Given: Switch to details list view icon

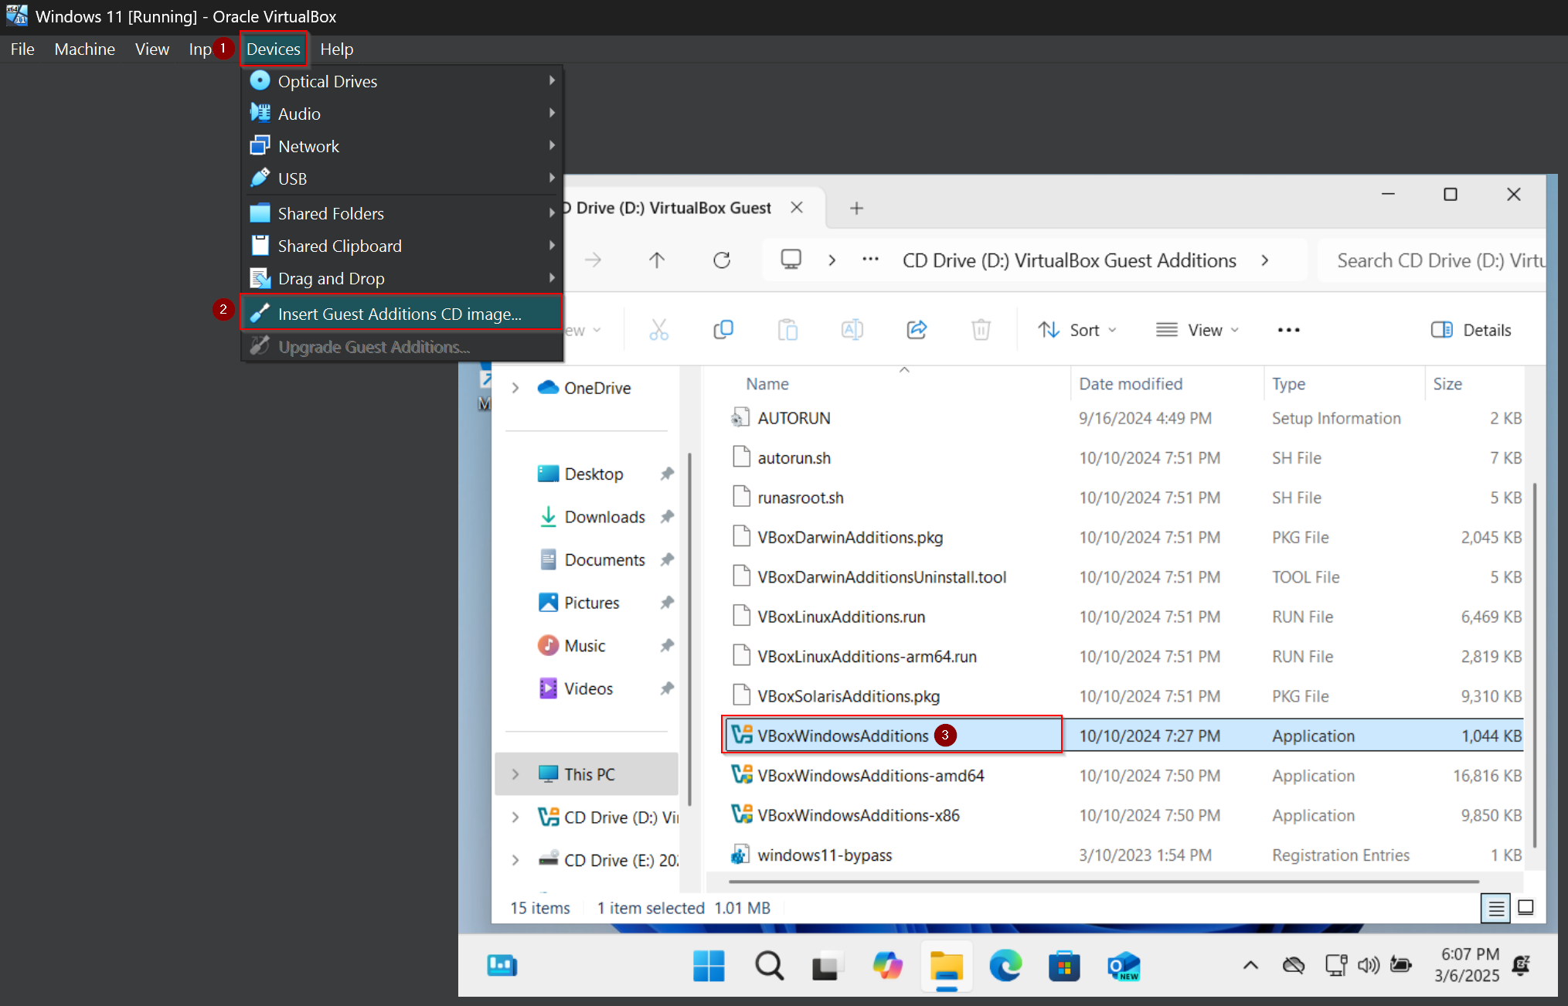Looking at the screenshot, I should point(1496,908).
